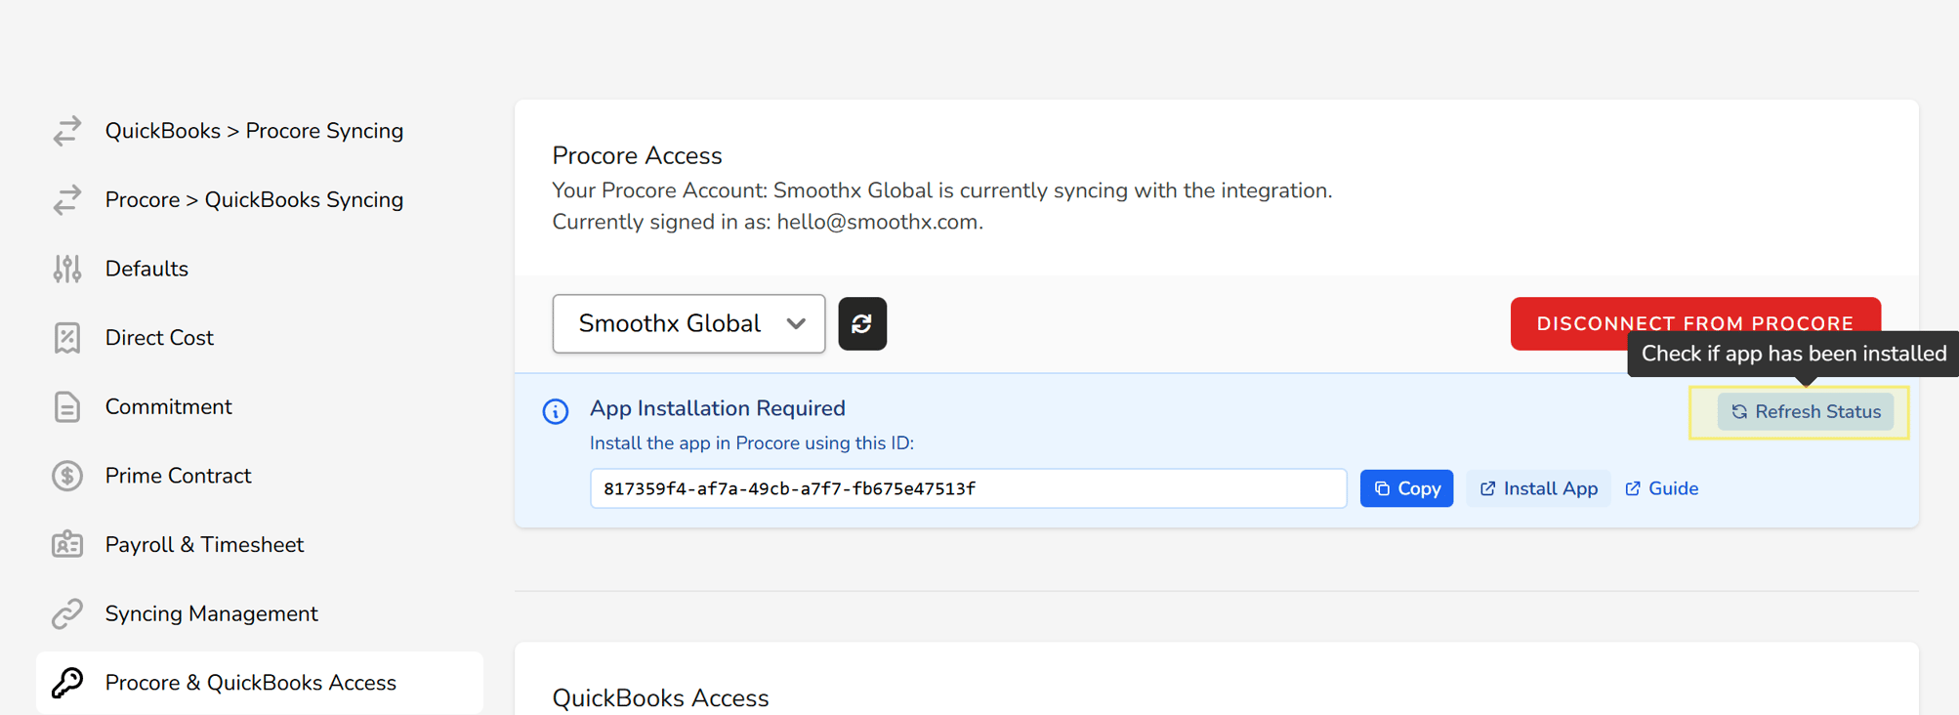This screenshot has width=1959, height=715.
Task: Click the QuickBooks > Procore Syncing arrows icon
Action: coord(67,131)
